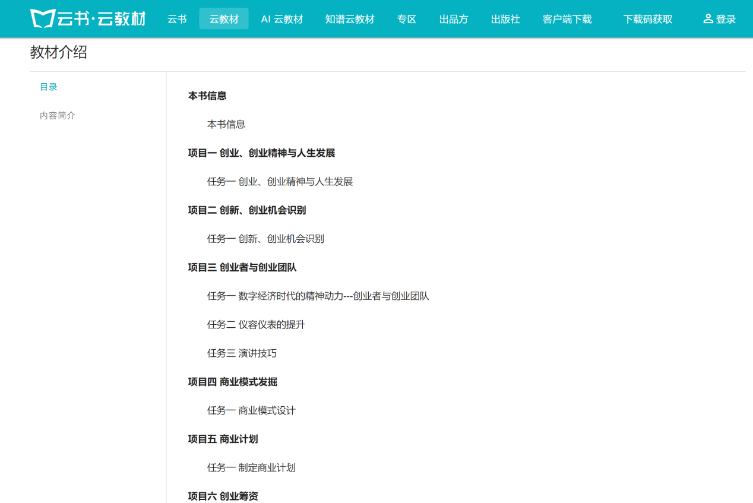Navigate to the 专区 page

coord(407,19)
